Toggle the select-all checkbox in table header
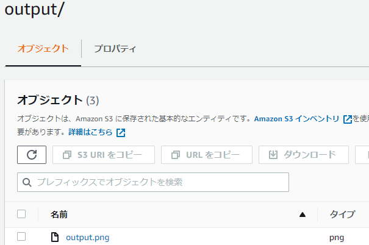This screenshot has width=369, height=245. tap(21, 214)
